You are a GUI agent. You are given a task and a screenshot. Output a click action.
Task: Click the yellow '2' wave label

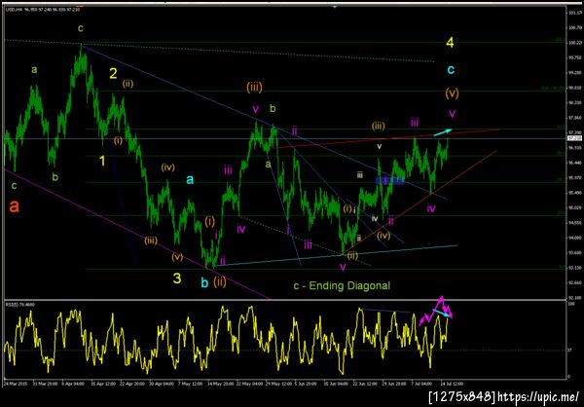click(x=113, y=73)
